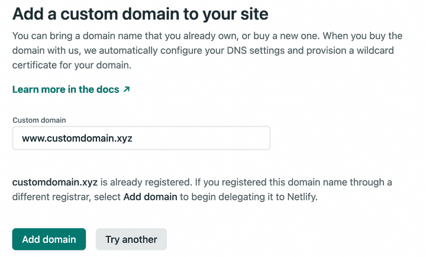
Task: Click the external arrow icon beside Learn more
Action: point(126,90)
